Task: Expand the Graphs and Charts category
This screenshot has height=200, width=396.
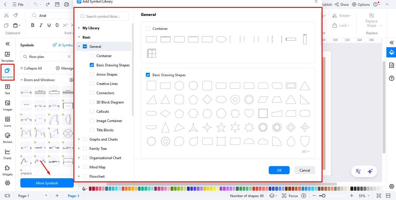Action: [x=79, y=139]
